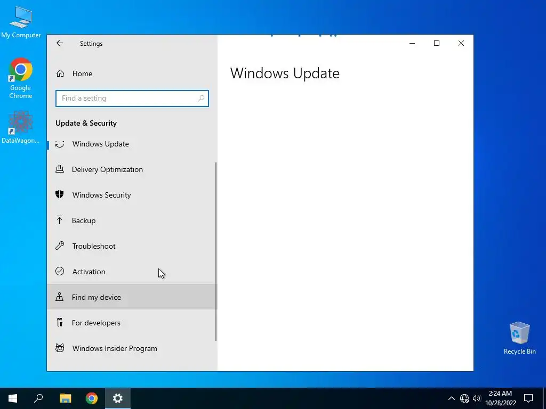This screenshot has height=409, width=546.
Task: Open Backup settings
Action: pos(132,220)
